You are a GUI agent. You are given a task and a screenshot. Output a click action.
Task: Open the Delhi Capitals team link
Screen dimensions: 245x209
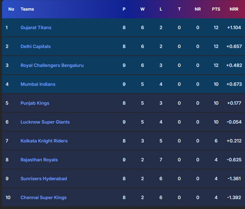(x=35, y=46)
